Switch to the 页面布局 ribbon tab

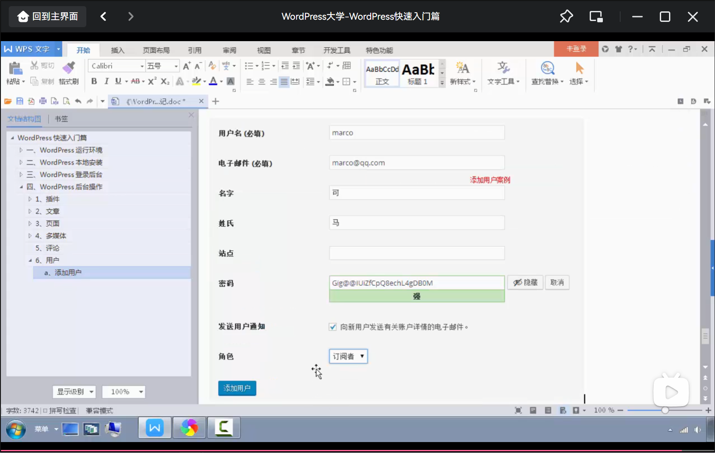tap(156, 50)
